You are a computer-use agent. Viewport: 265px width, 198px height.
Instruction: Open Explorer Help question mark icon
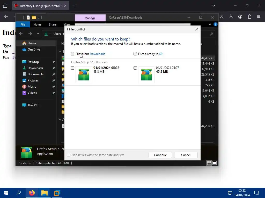[x=215, y=24]
